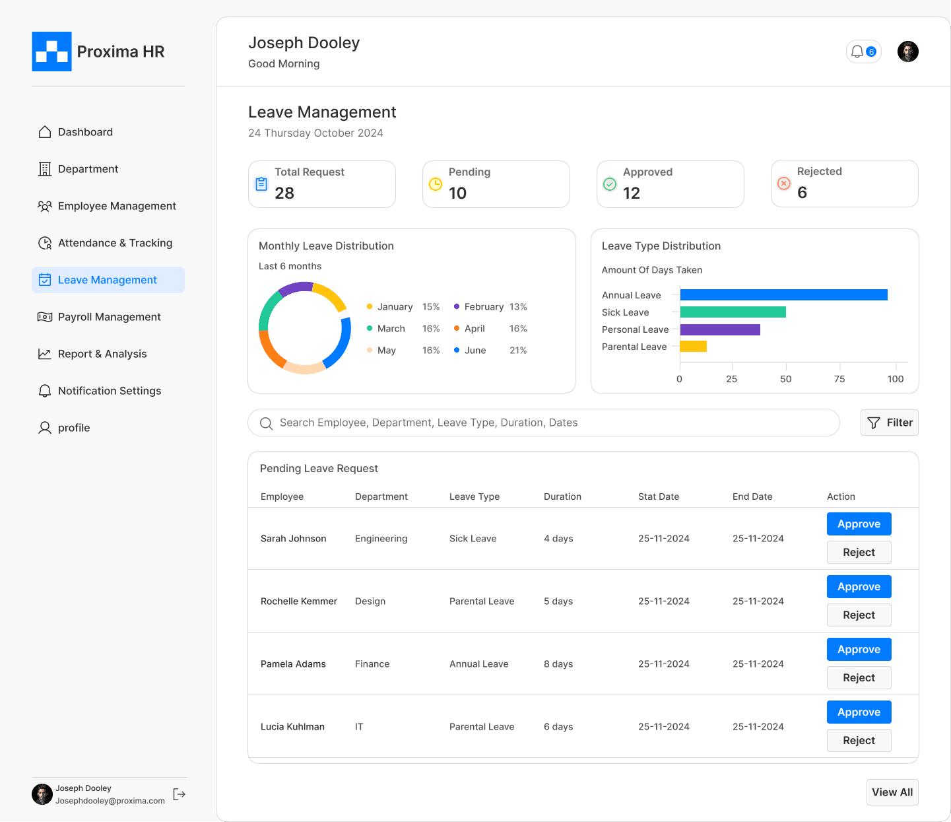Click the Attendance & Tracking clock icon
The height and width of the screenshot is (822, 951).
tap(45, 243)
